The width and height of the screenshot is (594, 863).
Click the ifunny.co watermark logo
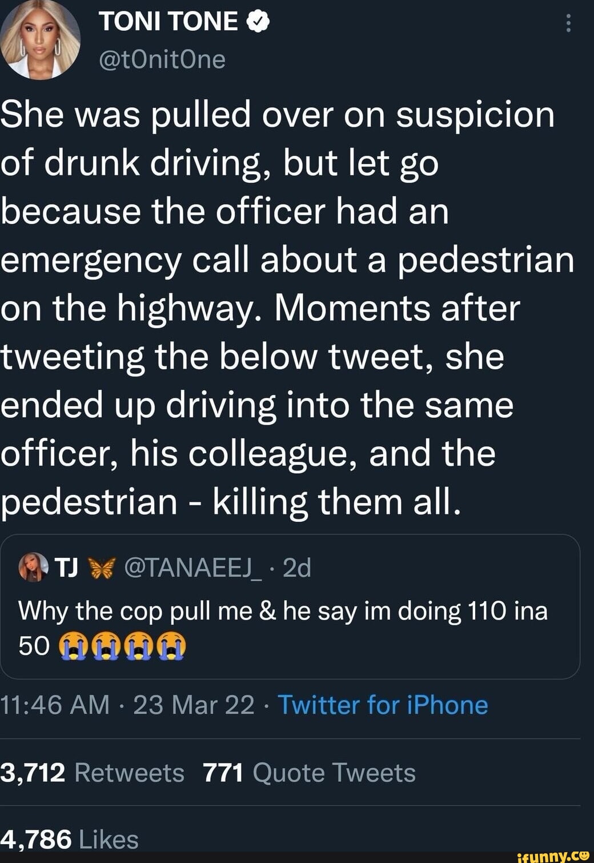552,856
